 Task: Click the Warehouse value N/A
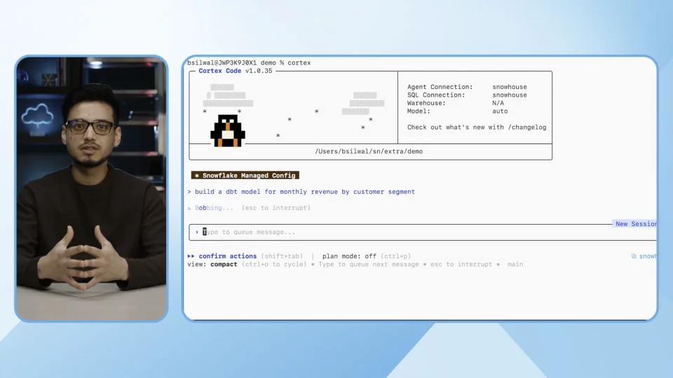[498, 103]
